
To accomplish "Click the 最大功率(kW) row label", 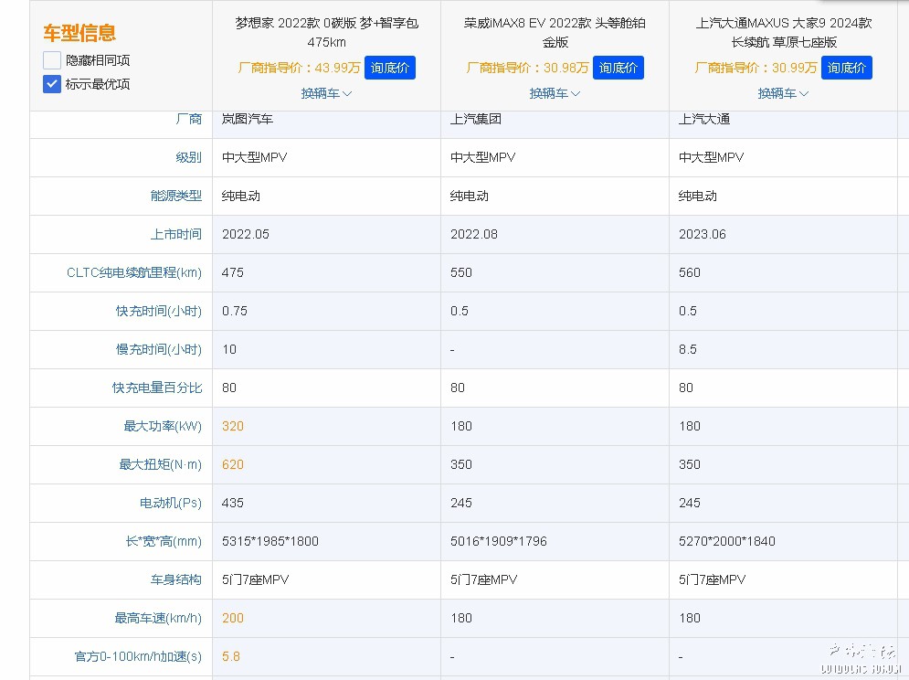I will coord(163,426).
